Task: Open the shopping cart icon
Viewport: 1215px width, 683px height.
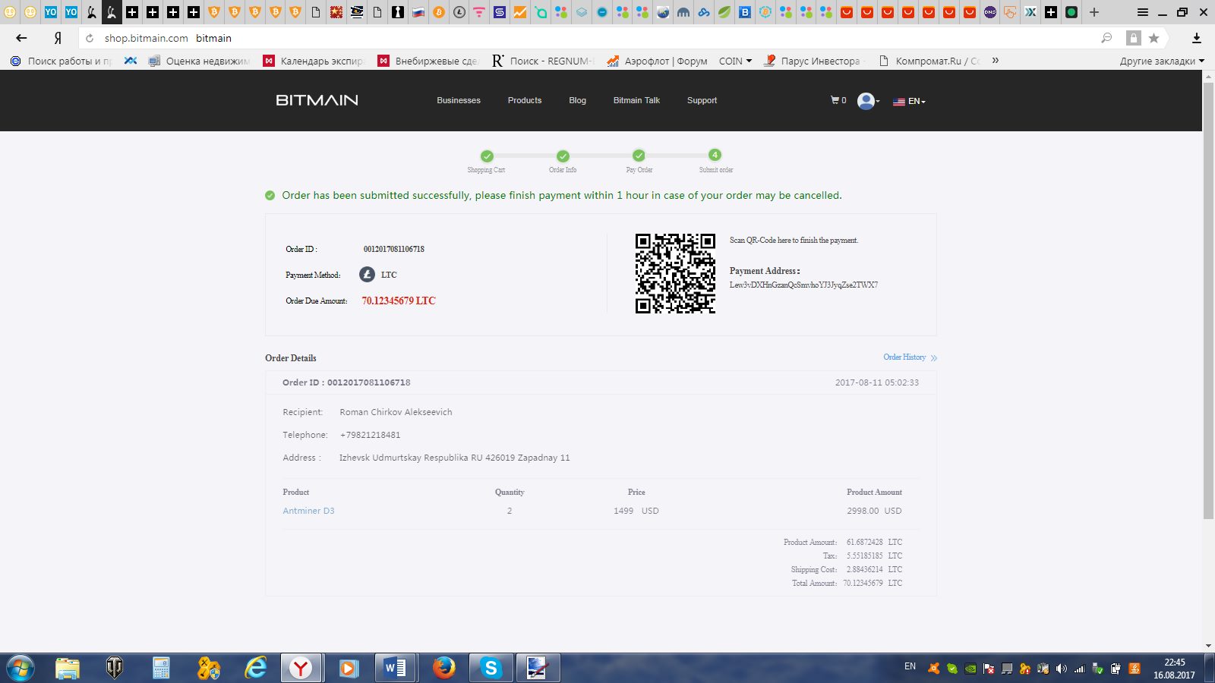Action: pos(835,100)
